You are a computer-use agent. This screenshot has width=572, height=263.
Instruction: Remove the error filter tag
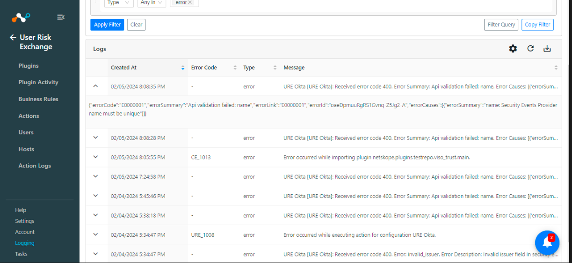190,3
